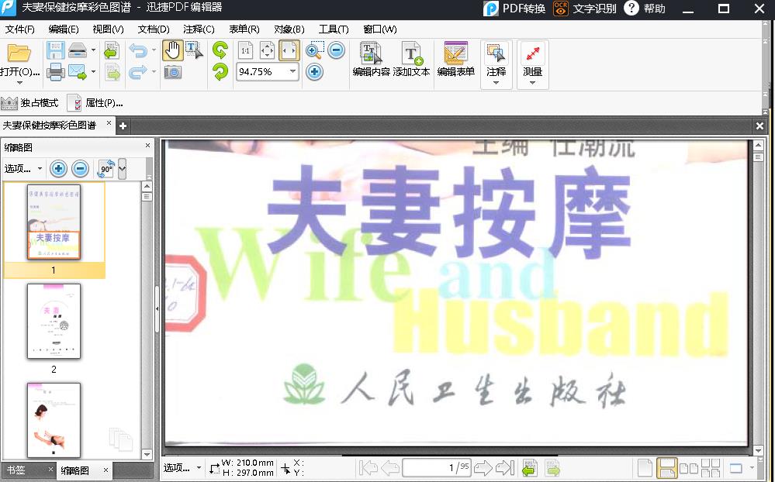This screenshot has width=775, height=482.
Task: Expand the dropdown arrow next to the scanner icon
Action: [93, 50]
